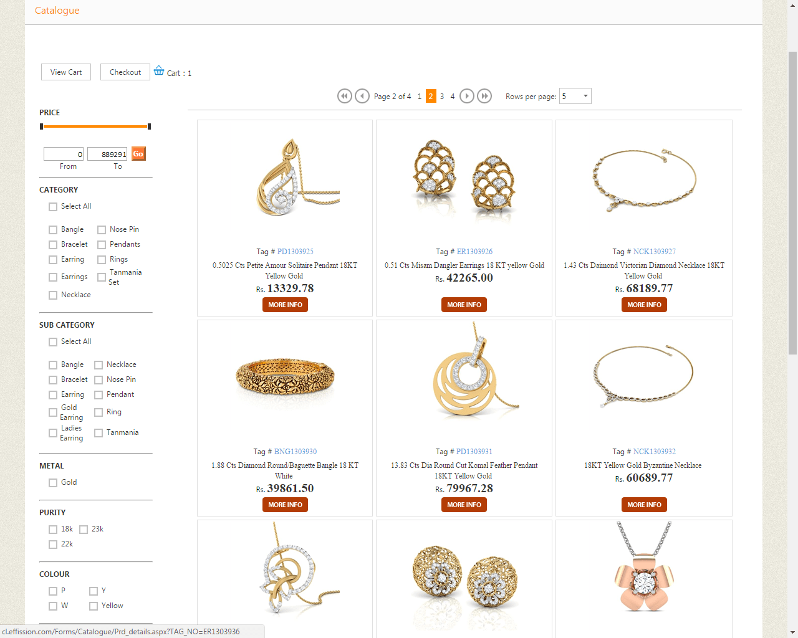Screen dimensions: 798x638
Task: Enable the Select All category checkbox
Action: pos(53,206)
